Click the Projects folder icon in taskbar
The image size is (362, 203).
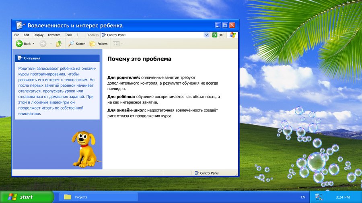point(68,197)
